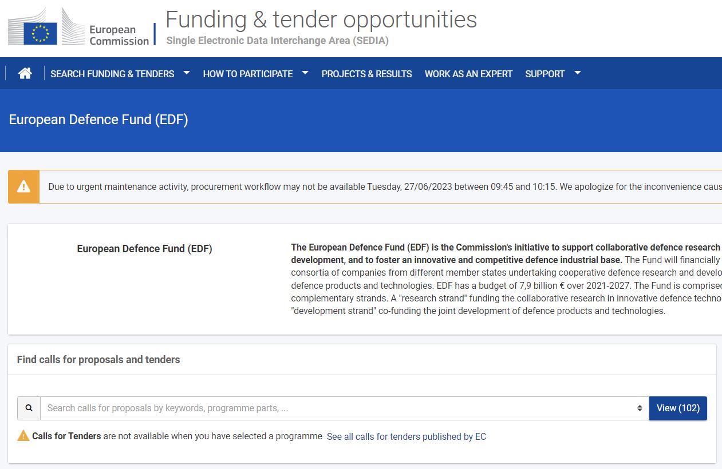
Task: Click the Find calls for proposals and tenders heading
Action: [98, 360]
